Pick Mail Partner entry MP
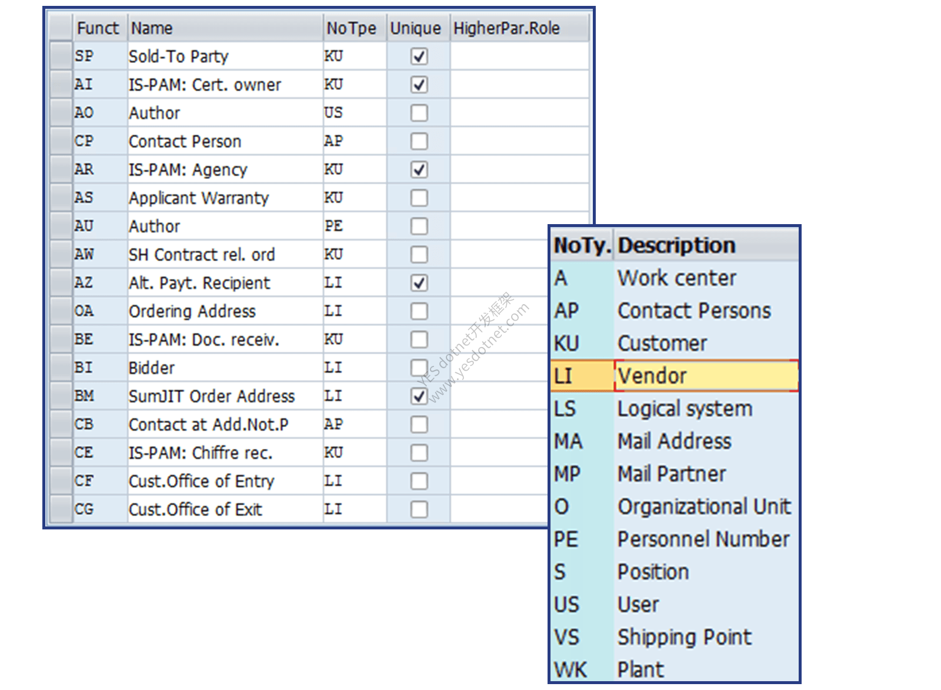941x690 pixels. [675, 474]
